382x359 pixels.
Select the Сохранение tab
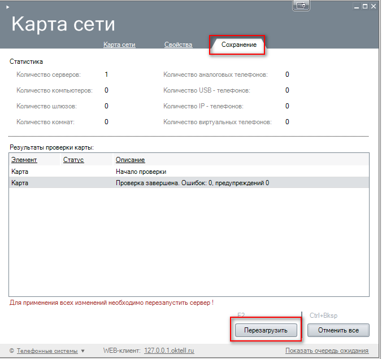click(x=238, y=45)
